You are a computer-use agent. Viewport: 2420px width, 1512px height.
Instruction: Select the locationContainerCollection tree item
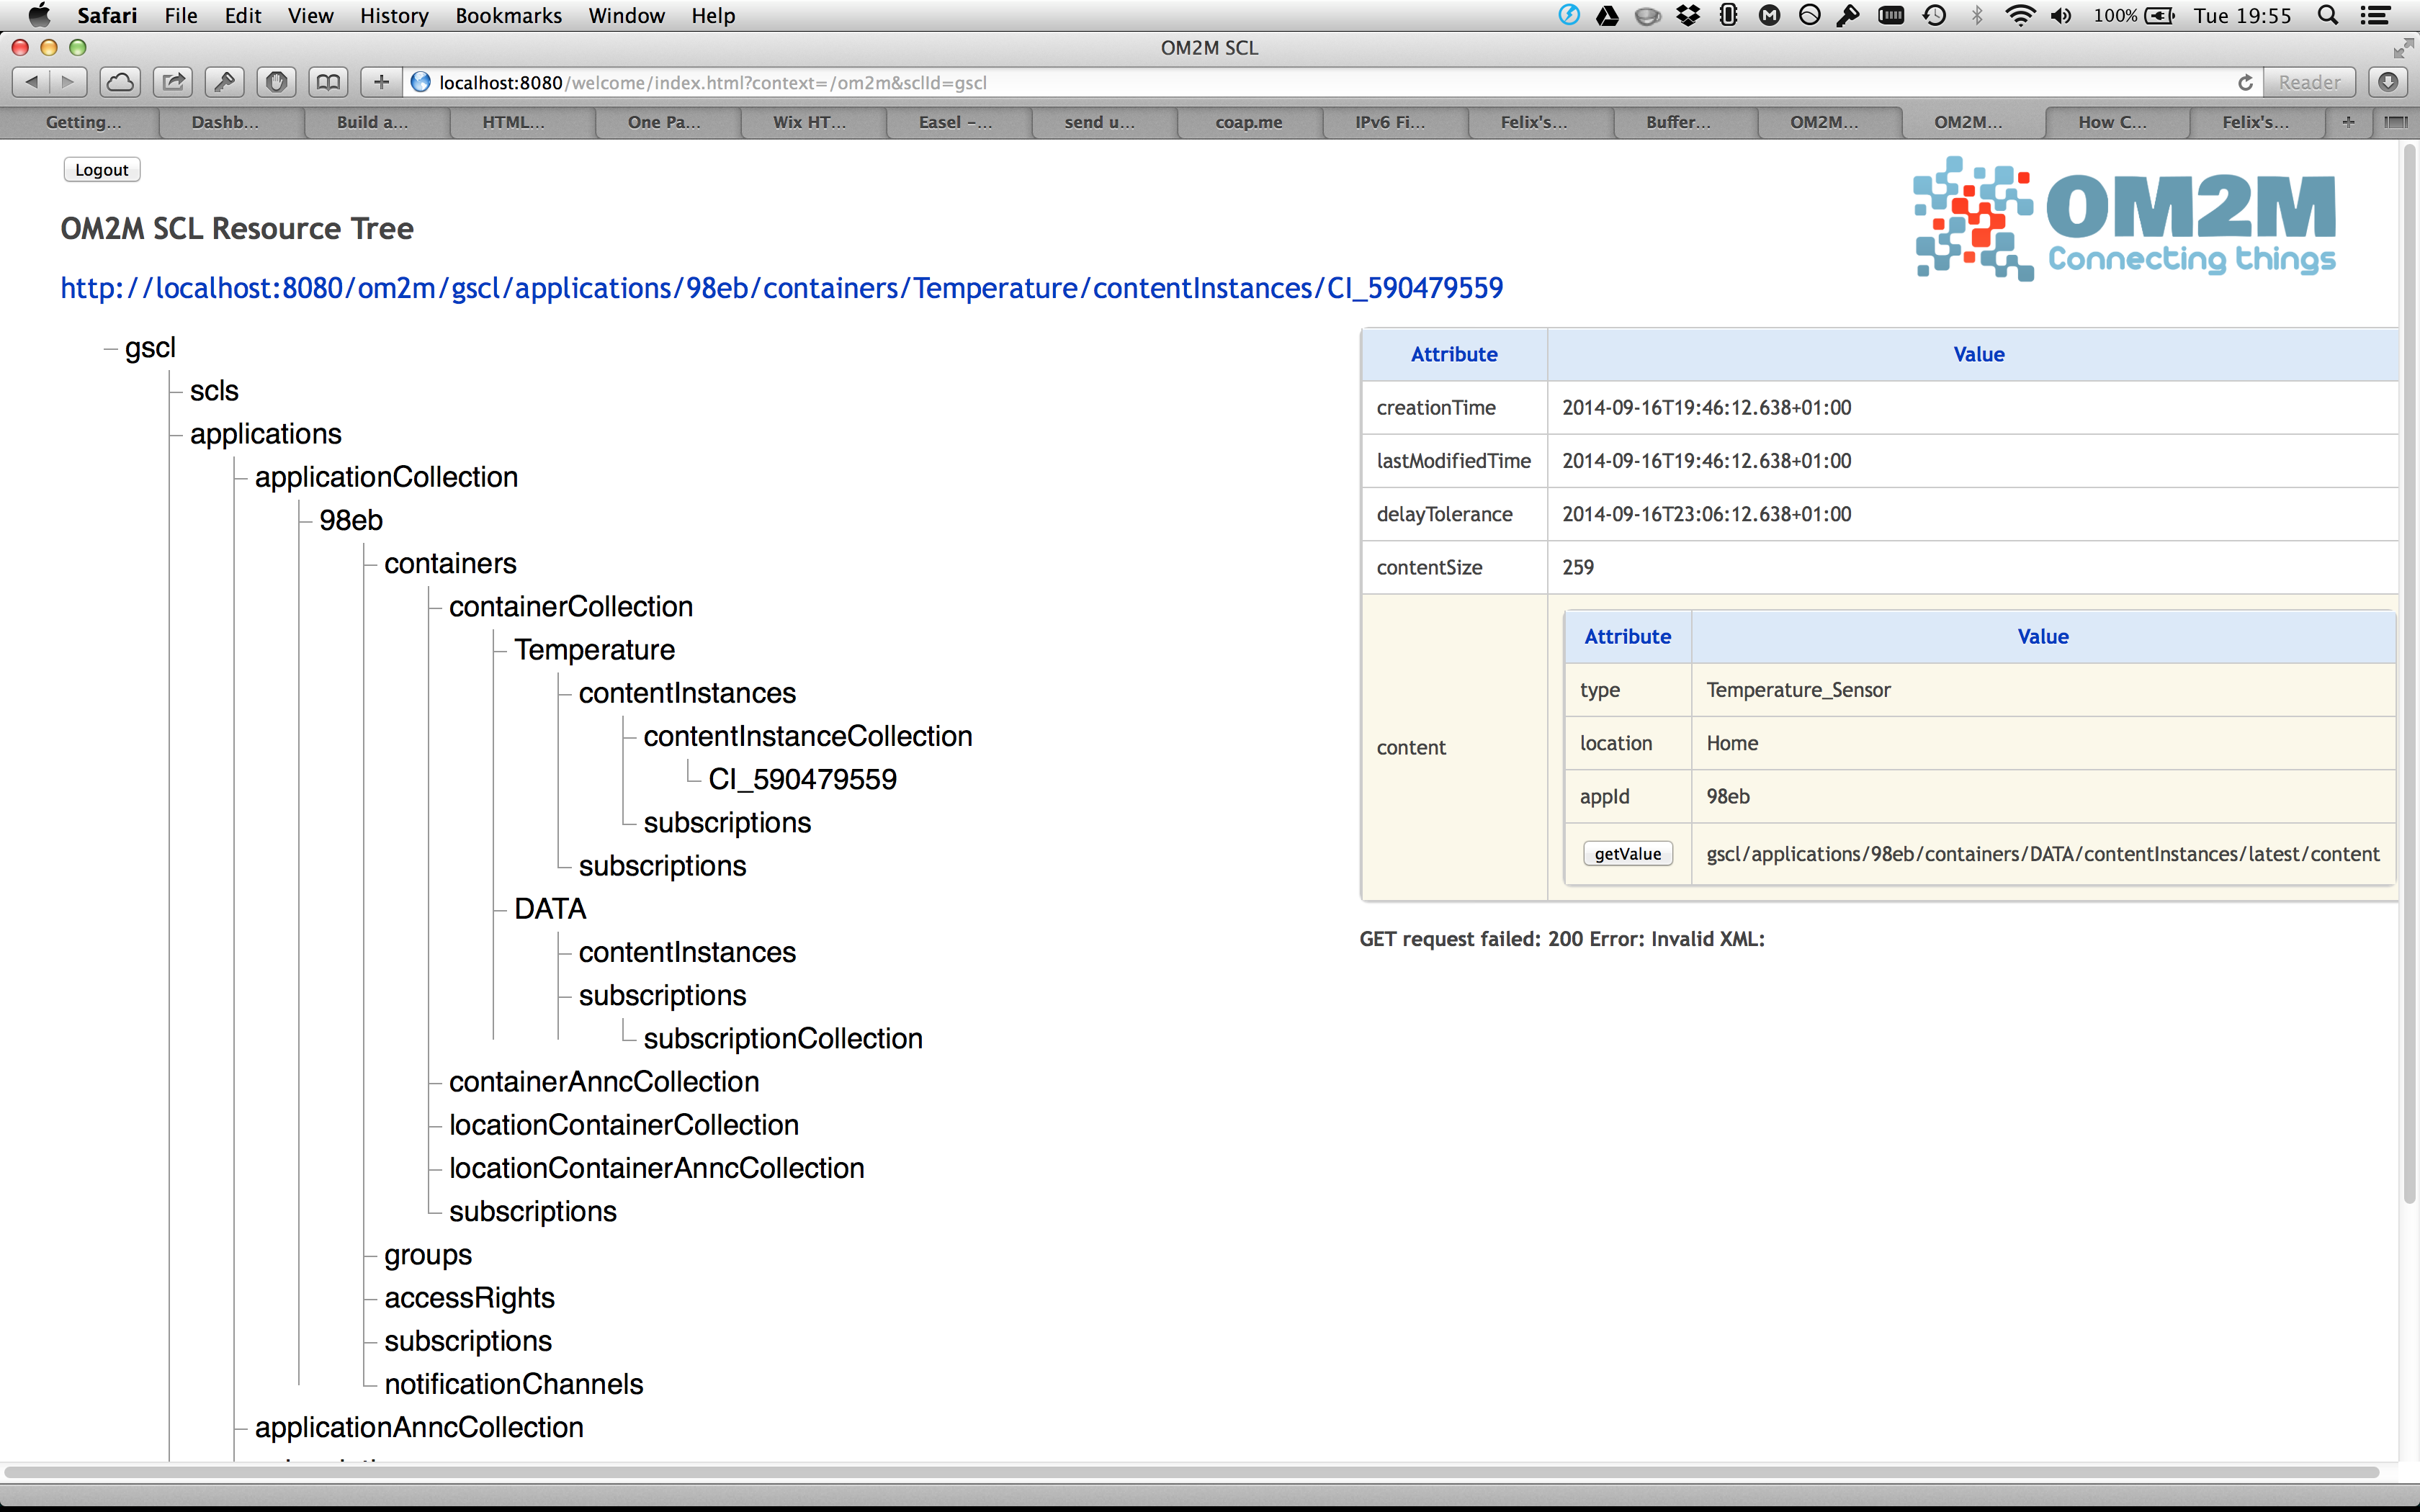[624, 1125]
